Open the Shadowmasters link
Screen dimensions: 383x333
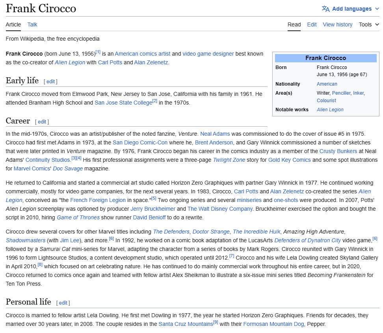(25, 240)
